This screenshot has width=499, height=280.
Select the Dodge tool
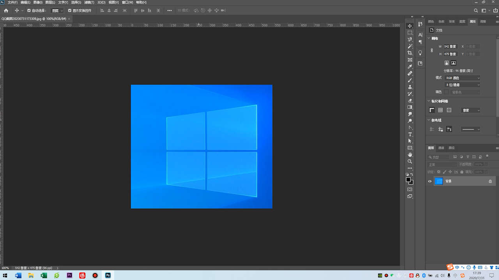[x=410, y=121]
